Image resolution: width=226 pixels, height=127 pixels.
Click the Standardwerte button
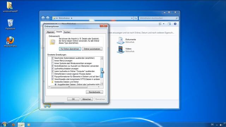(94, 92)
